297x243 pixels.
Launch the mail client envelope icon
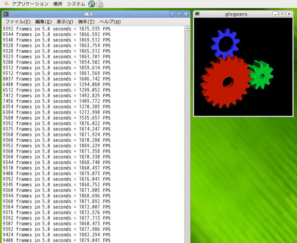(100, 4)
